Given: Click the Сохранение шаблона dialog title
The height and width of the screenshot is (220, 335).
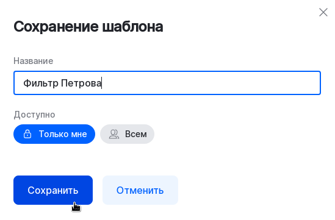Looking at the screenshot, I should [x=88, y=27].
